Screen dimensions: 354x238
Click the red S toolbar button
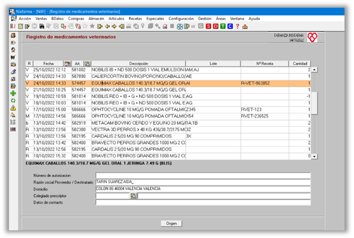tap(208, 27)
